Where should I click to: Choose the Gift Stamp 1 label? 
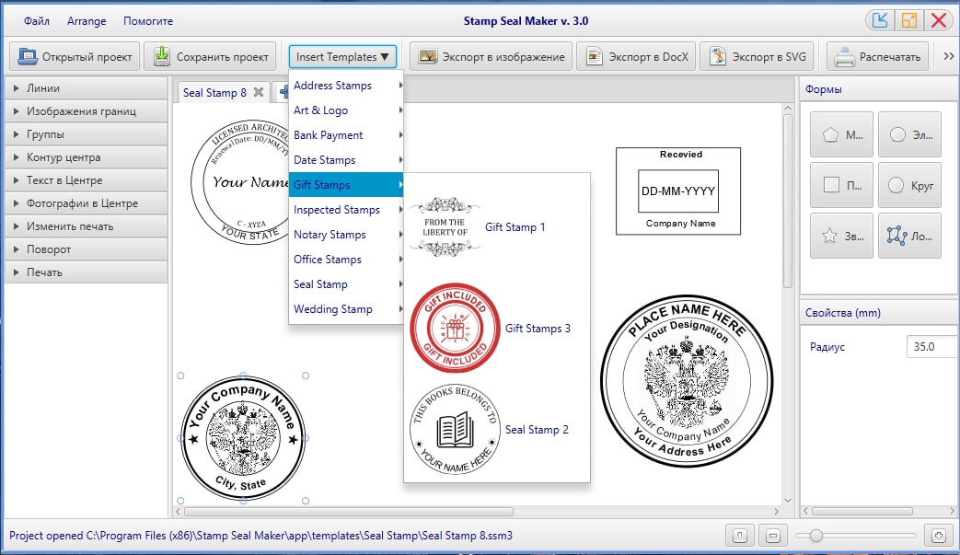[x=515, y=227]
